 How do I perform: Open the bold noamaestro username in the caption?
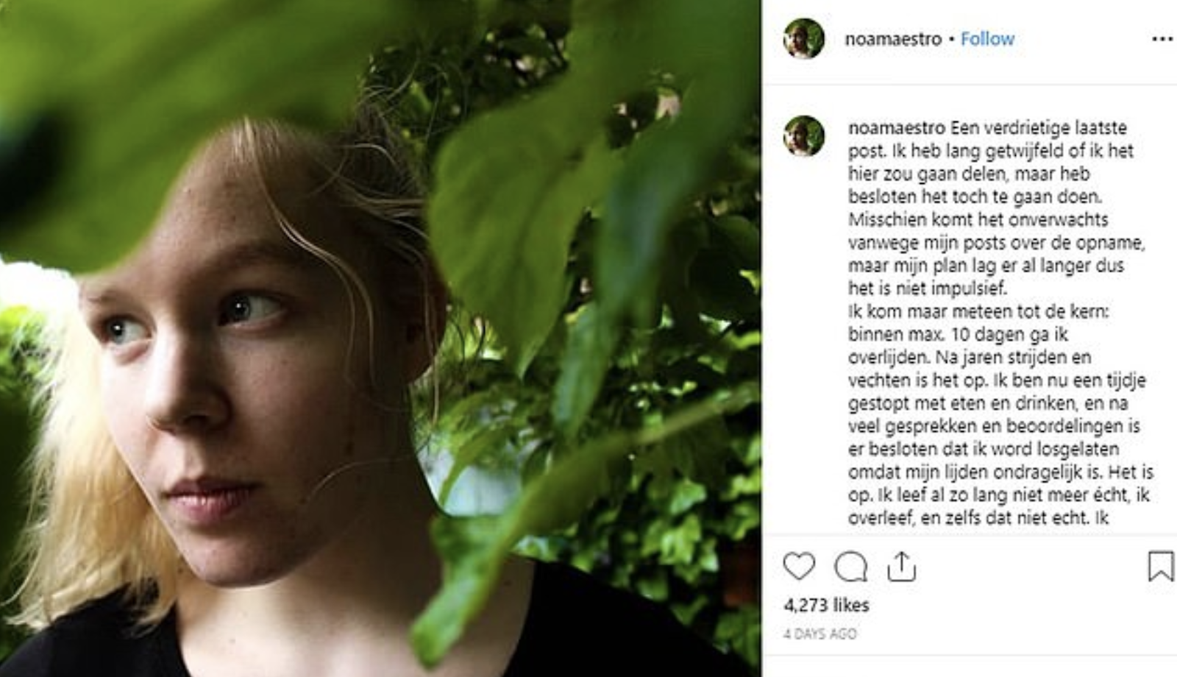[897, 127]
